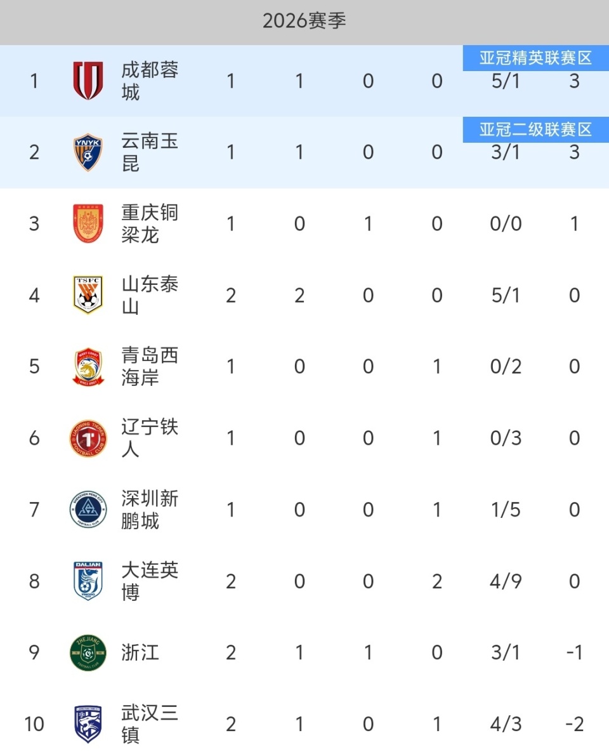Open team name 成都蓉城
The width and height of the screenshot is (609, 752).
coord(150,81)
